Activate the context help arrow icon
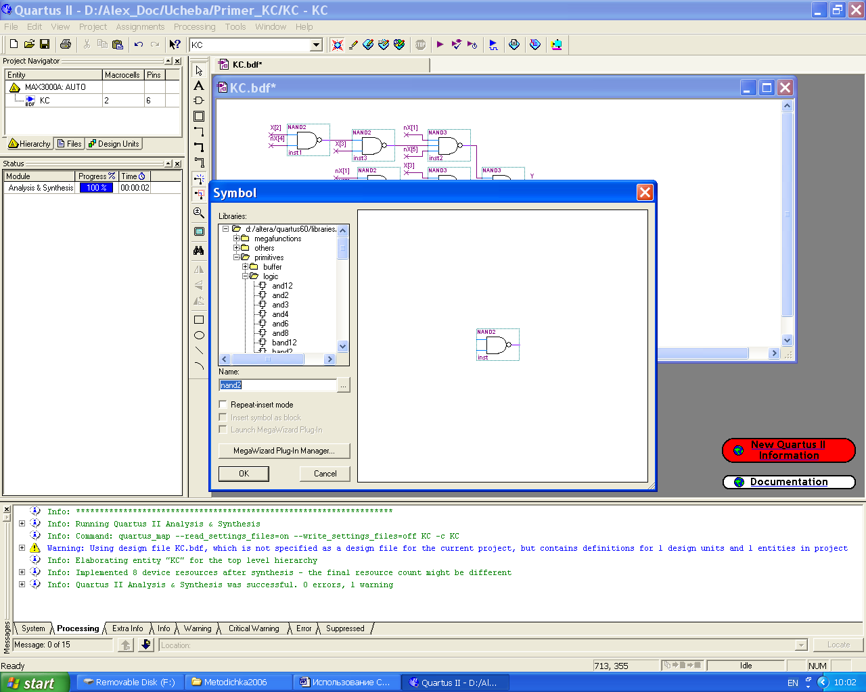 coord(175,45)
